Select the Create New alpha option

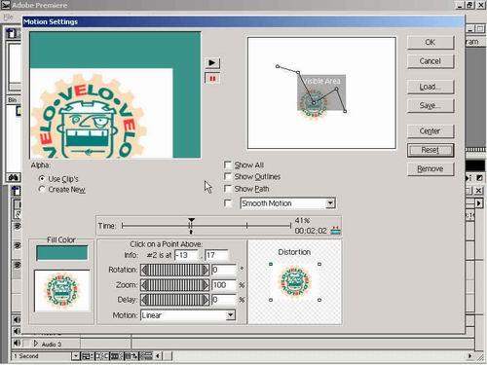point(42,189)
